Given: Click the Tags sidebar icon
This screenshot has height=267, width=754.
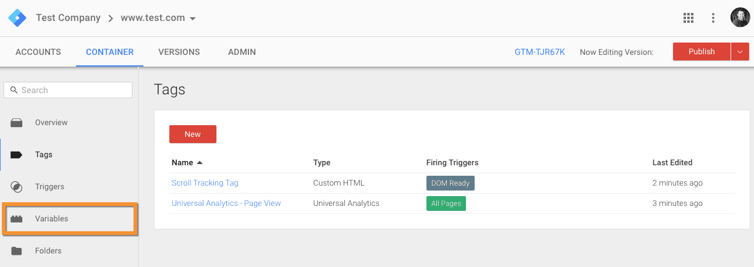Looking at the screenshot, I should (x=17, y=155).
